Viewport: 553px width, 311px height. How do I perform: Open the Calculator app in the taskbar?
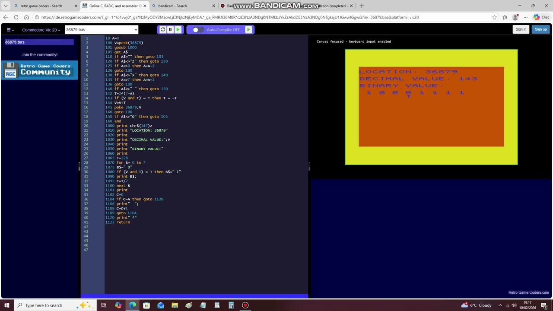coord(231,305)
